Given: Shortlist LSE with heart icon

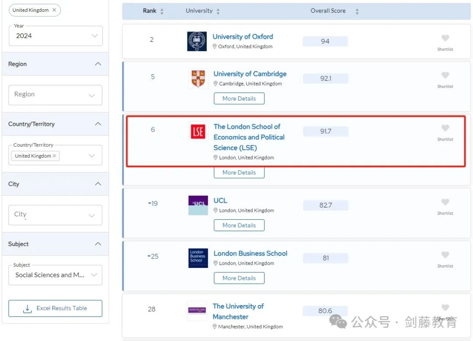Looking at the screenshot, I should coord(445,128).
